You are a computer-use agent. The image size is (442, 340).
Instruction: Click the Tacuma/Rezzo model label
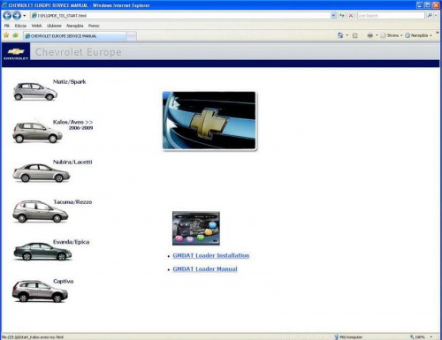click(72, 202)
